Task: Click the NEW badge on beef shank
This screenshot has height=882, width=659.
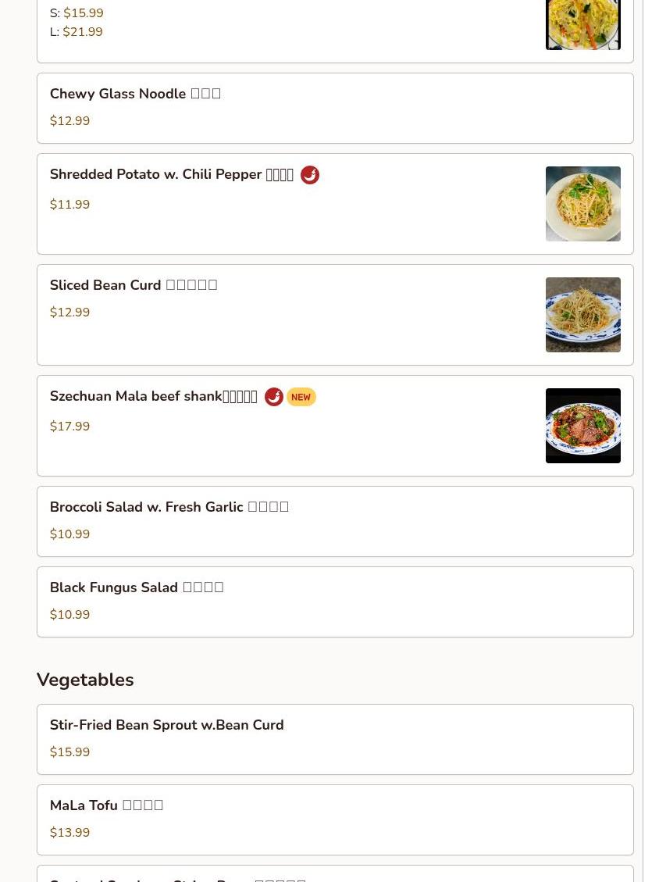Action: pyautogui.click(x=301, y=397)
